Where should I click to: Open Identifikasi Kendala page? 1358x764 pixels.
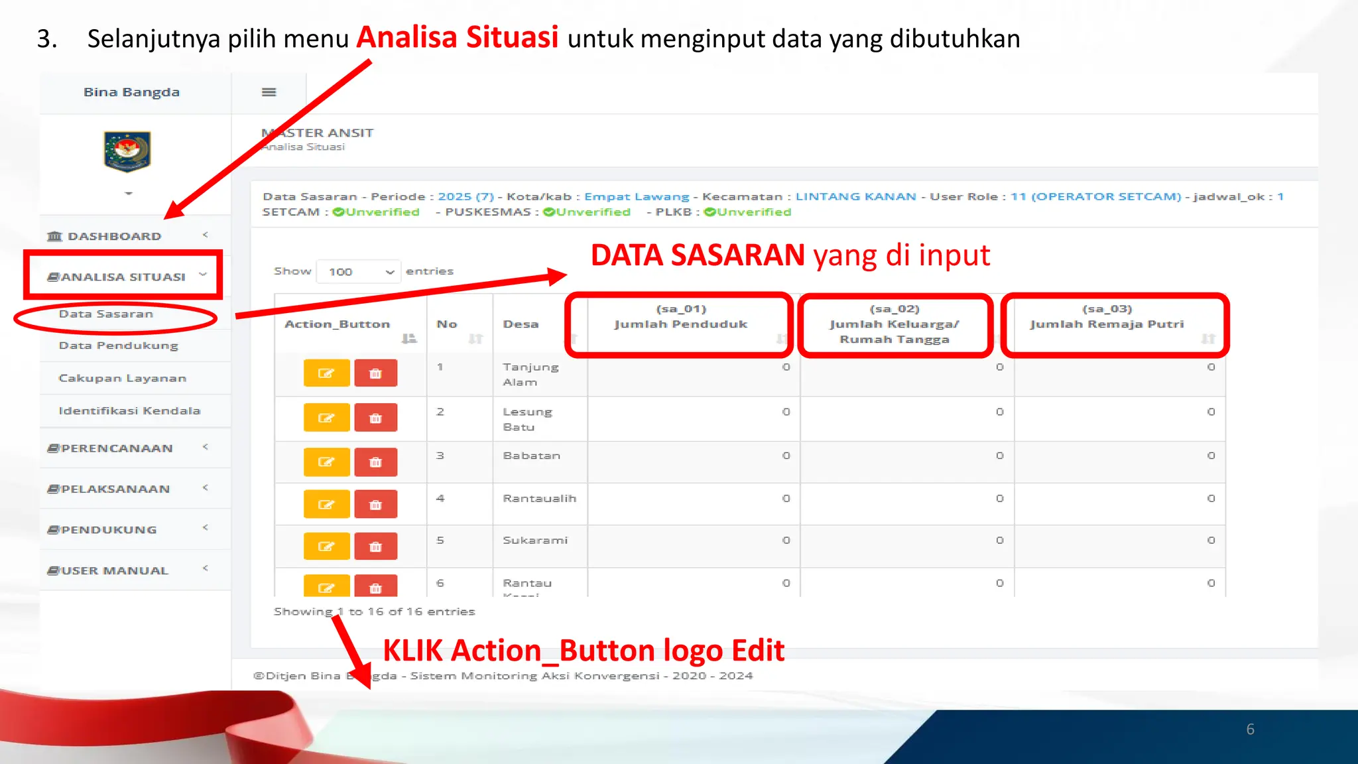point(129,411)
